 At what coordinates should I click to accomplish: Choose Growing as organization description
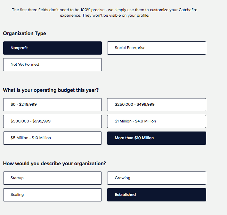tap(156, 178)
